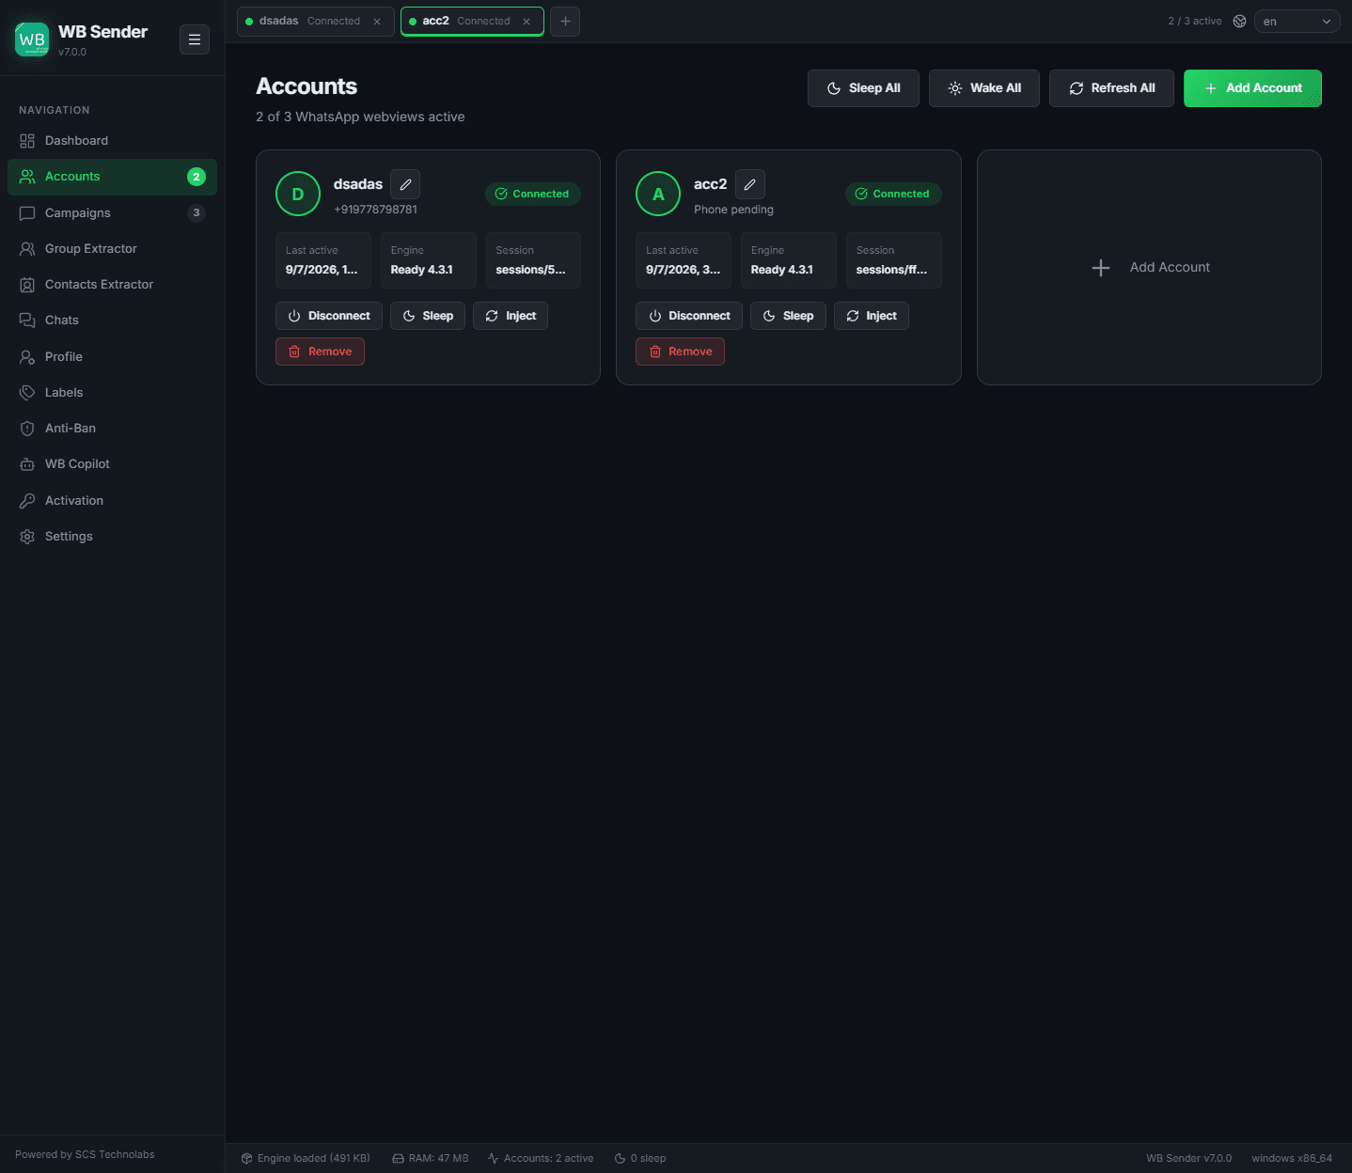Toggle the sidebar hamburger menu
Screen dimensions: 1352x1173
[195, 39]
